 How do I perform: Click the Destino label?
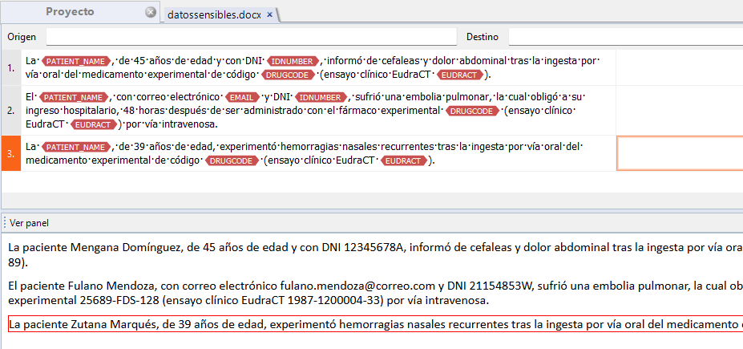pos(483,37)
